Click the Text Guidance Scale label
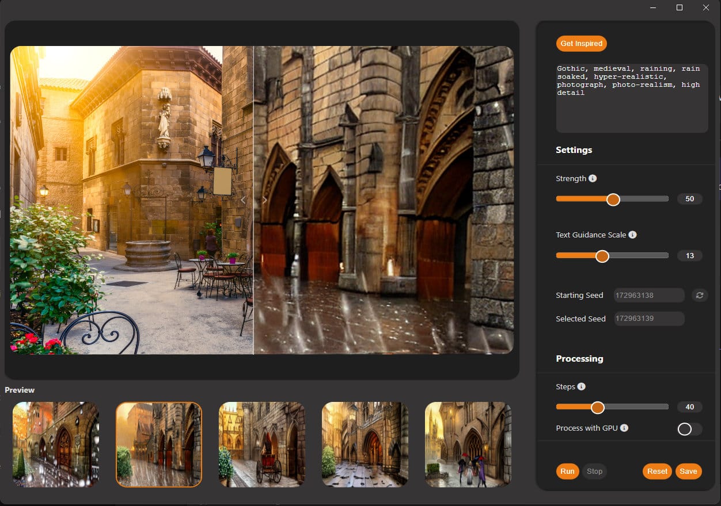The width and height of the screenshot is (721, 506). point(591,235)
